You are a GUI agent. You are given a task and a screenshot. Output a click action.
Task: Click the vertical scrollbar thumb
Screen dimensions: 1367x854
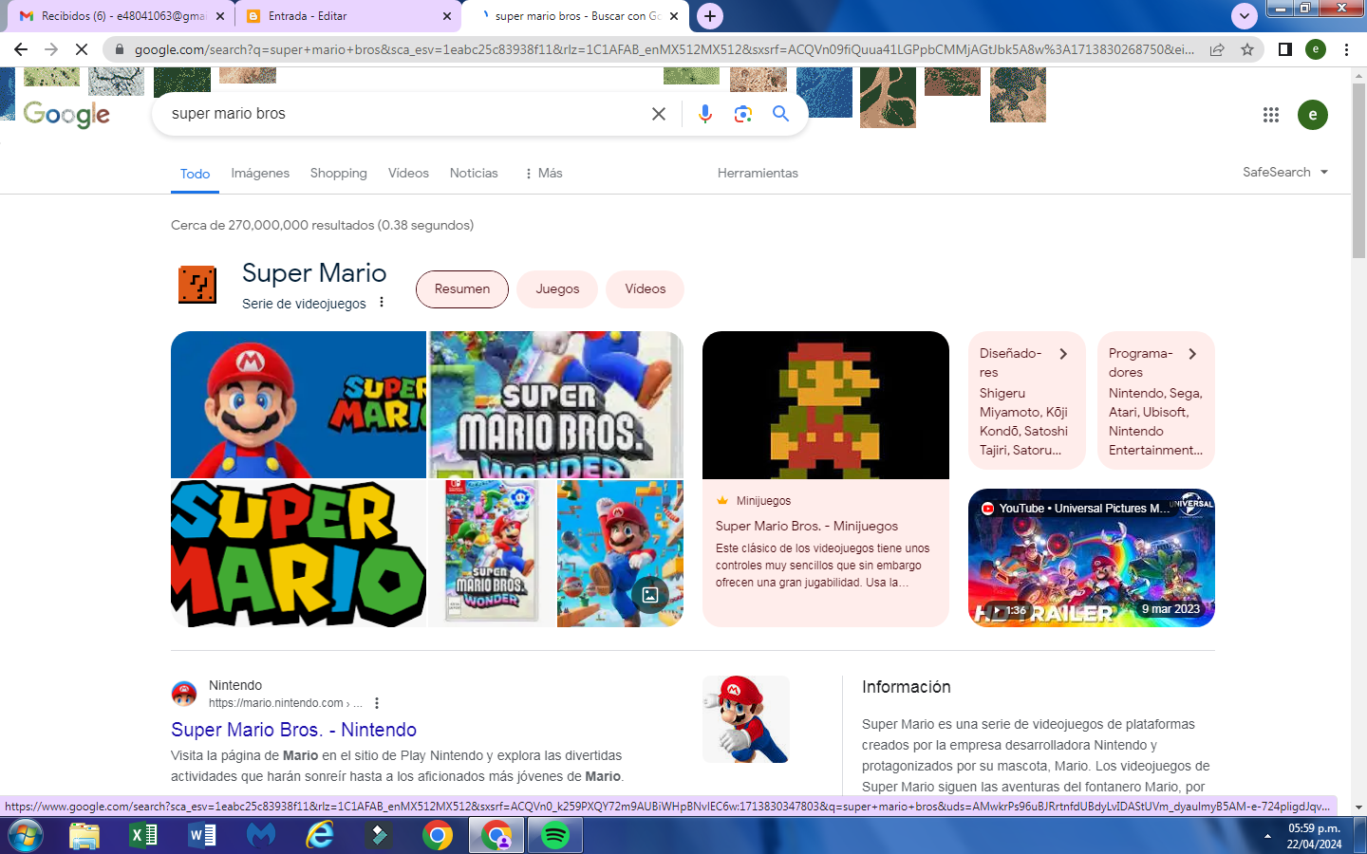click(x=1358, y=171)
